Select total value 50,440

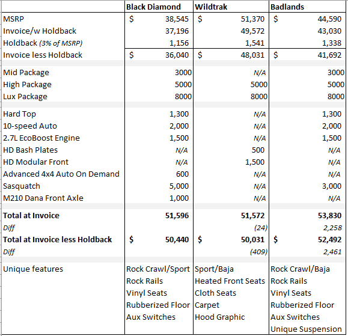[x=177, y=240]
